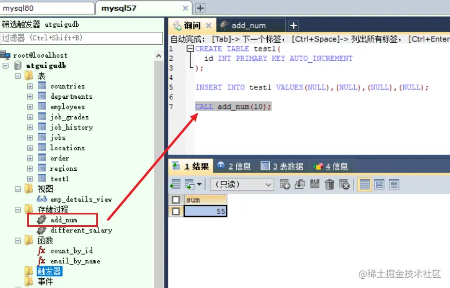Expand the jobs table node
Image resolution: width=450 pixels, height=288 pixels.
pyautogui.click(x=30, y=138)
